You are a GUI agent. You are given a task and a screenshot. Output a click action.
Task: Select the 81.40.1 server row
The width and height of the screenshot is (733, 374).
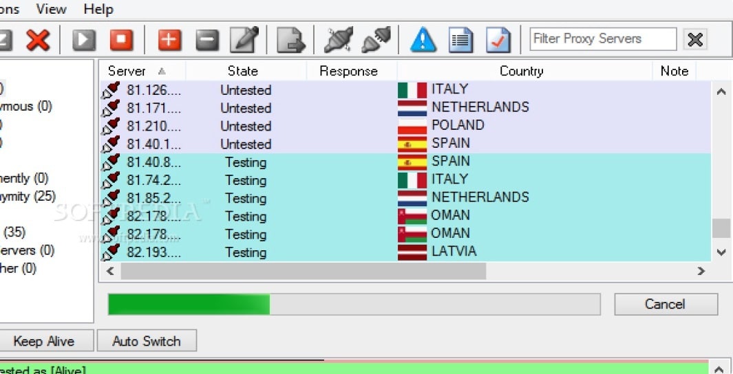[405, 144]
